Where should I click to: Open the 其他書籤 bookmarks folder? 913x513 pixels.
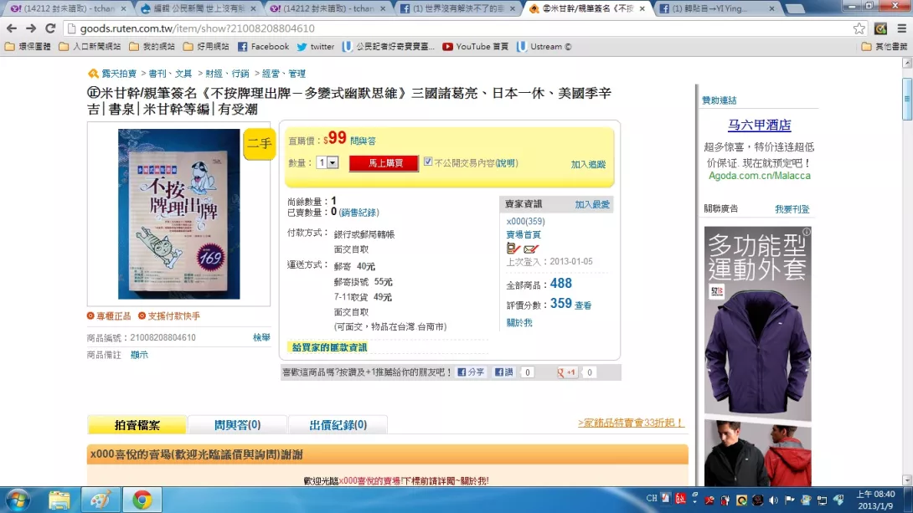pyautogui.click(x=885, y=47)
